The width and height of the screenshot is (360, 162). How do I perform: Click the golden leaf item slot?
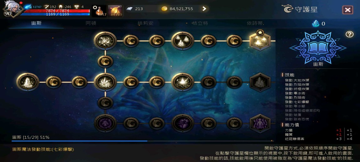(x=115, y=11)
